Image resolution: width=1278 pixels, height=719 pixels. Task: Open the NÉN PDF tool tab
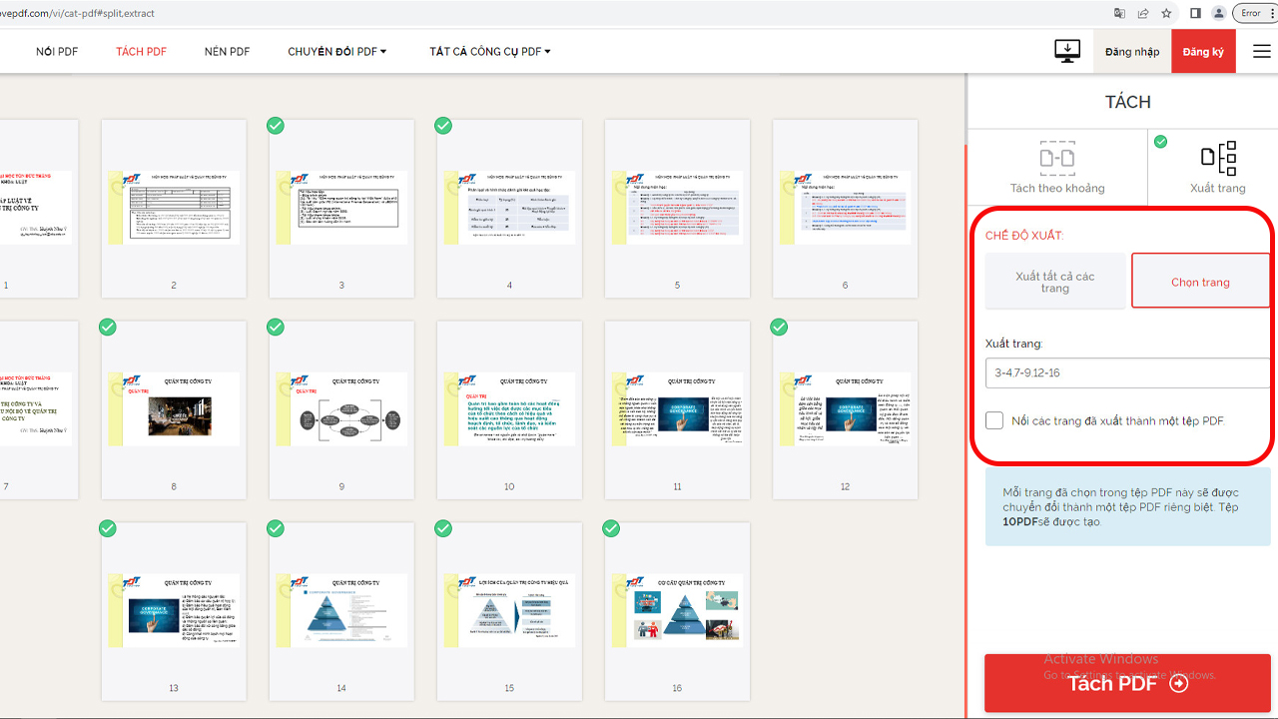click(x=227, y=51)
